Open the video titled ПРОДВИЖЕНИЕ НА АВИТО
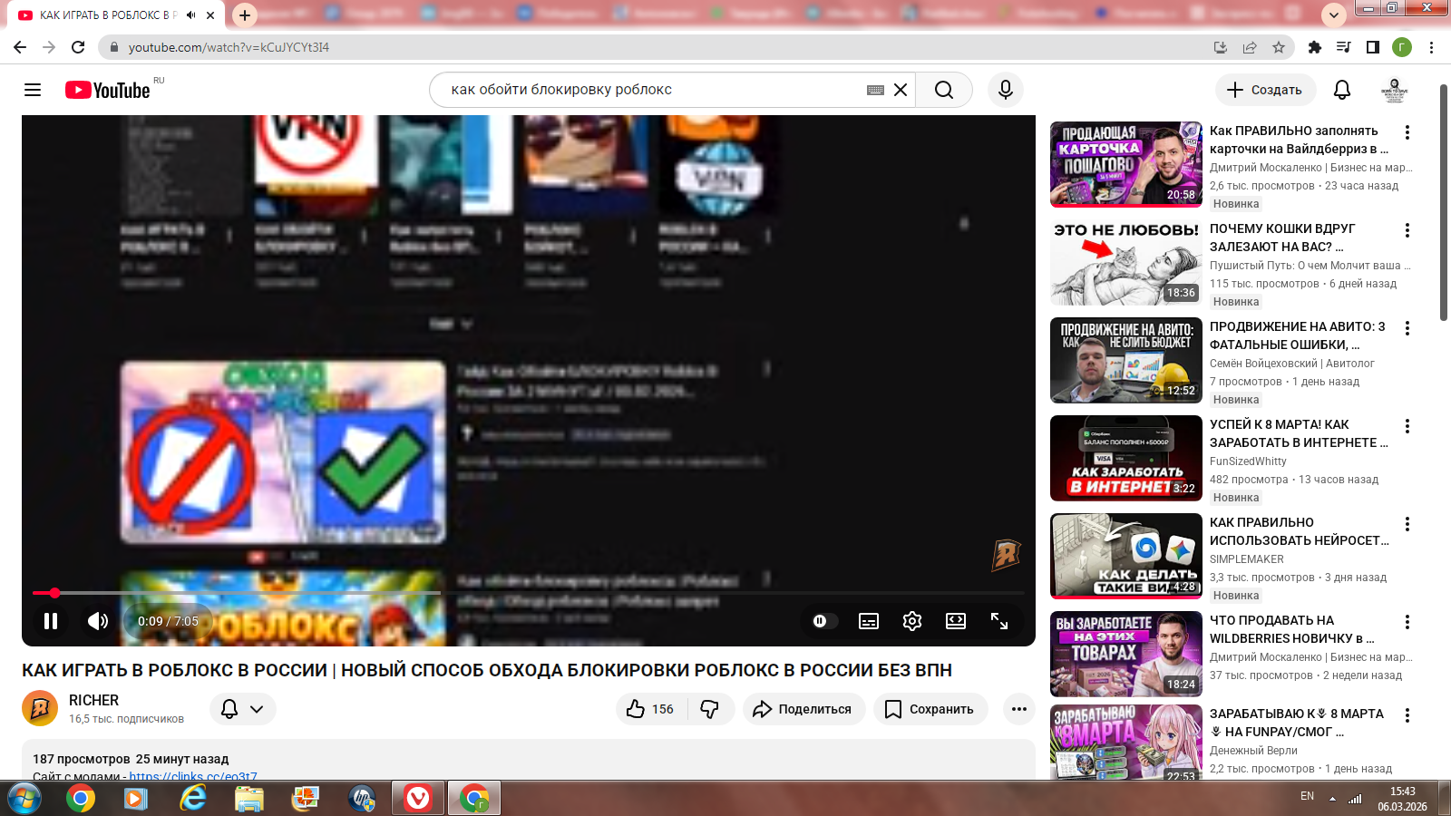 pos(1298,335)
